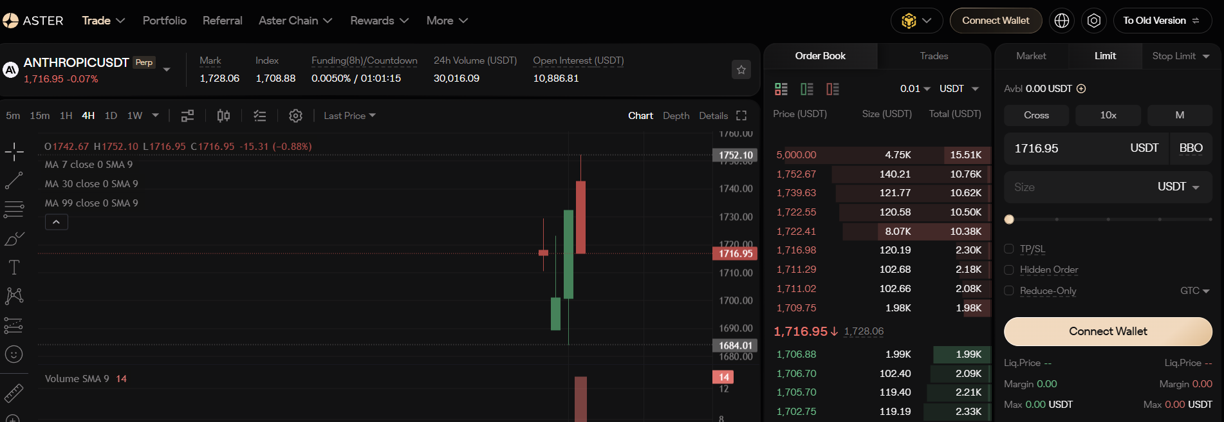Open the Last Price dropdown
This screenshot has width=1224, height=422.
(350, 116)
